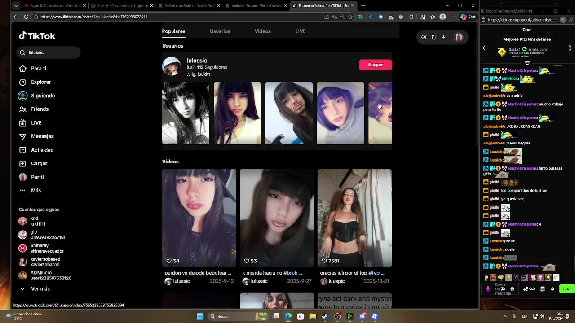575x323 pixels.
Task: Open Cargar upload page
Action: (33, 163)
